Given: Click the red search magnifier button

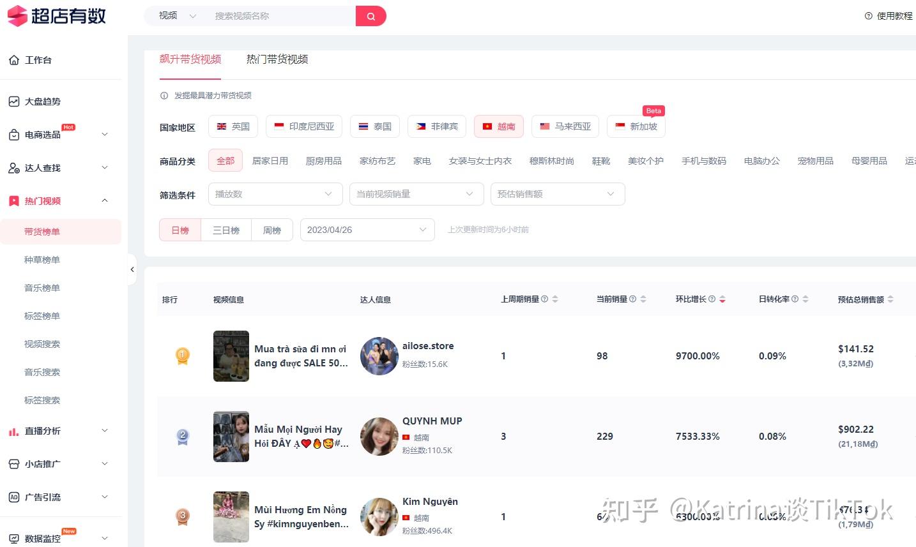Looking at the screenshot, I should (370, 15).
